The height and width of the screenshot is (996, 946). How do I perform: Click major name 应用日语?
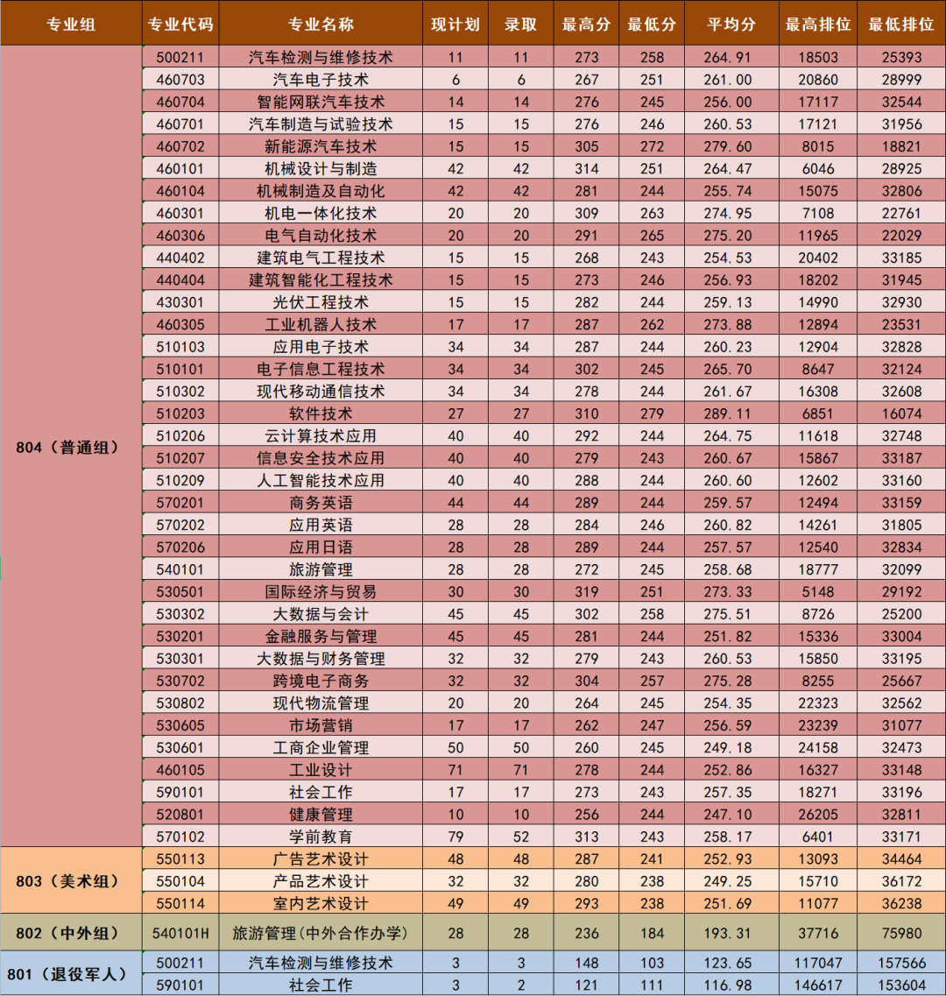point(321,547)
